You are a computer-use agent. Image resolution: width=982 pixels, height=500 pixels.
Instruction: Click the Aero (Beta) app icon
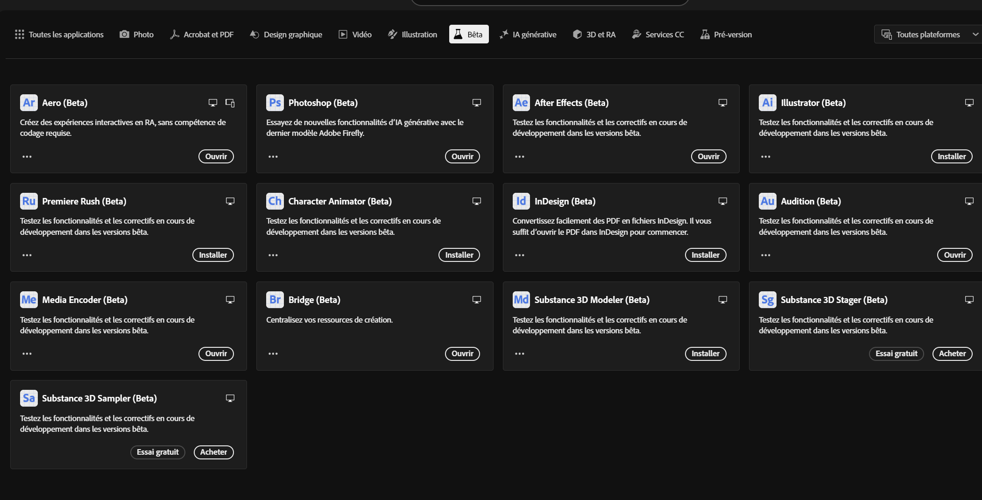29,103
